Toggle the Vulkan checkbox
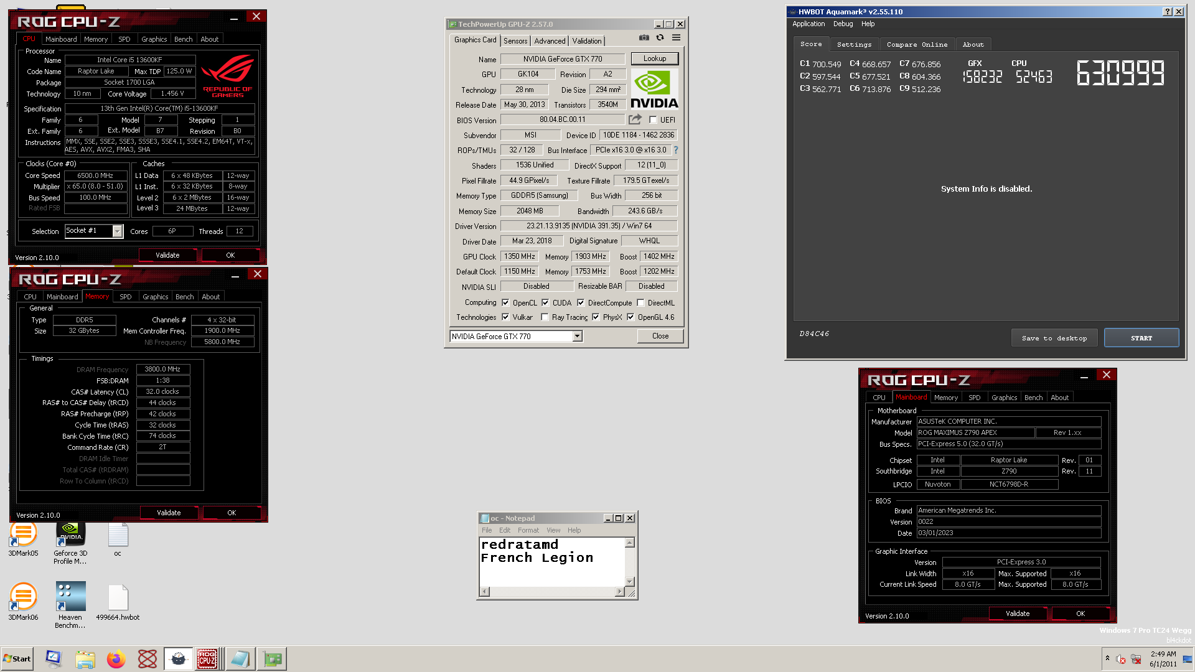 (505, 317)
